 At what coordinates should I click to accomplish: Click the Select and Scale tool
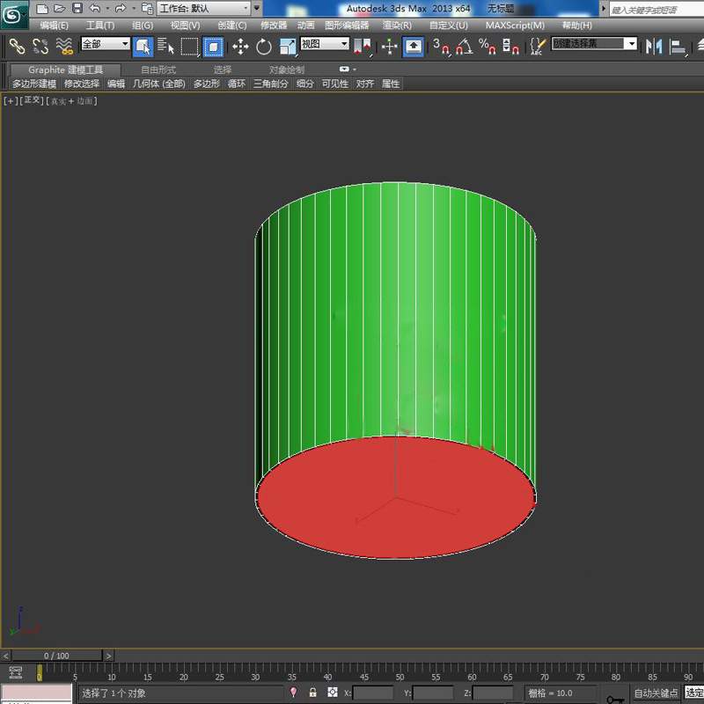pos(288,46)
